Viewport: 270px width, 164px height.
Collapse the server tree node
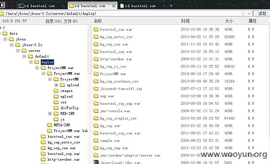18,51
